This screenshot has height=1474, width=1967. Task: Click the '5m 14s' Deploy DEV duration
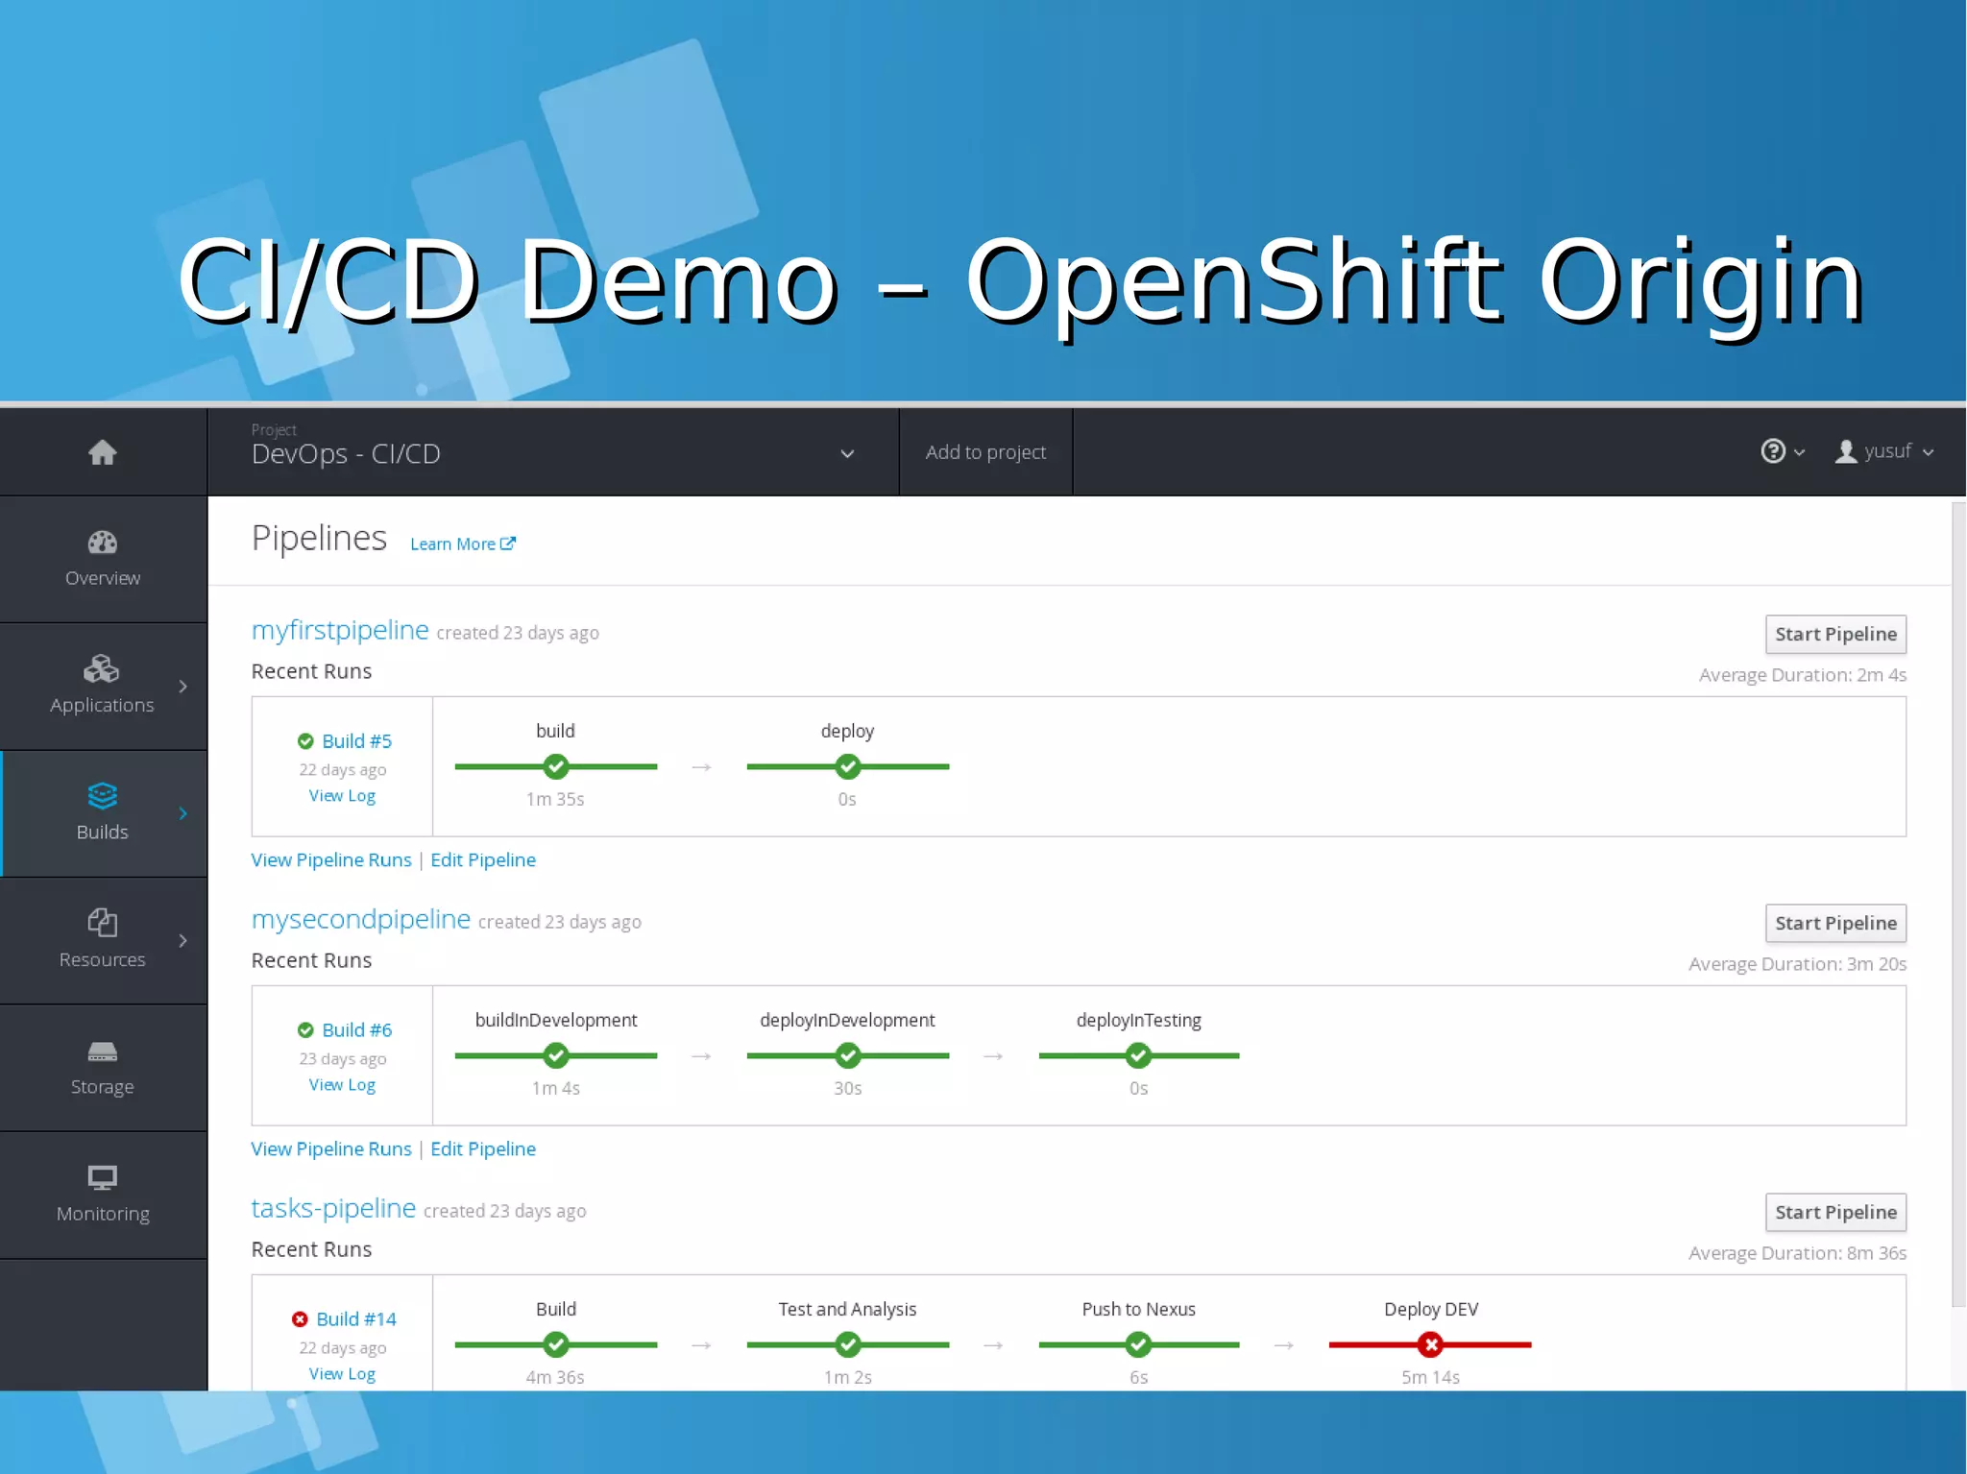point(1430,1377)
